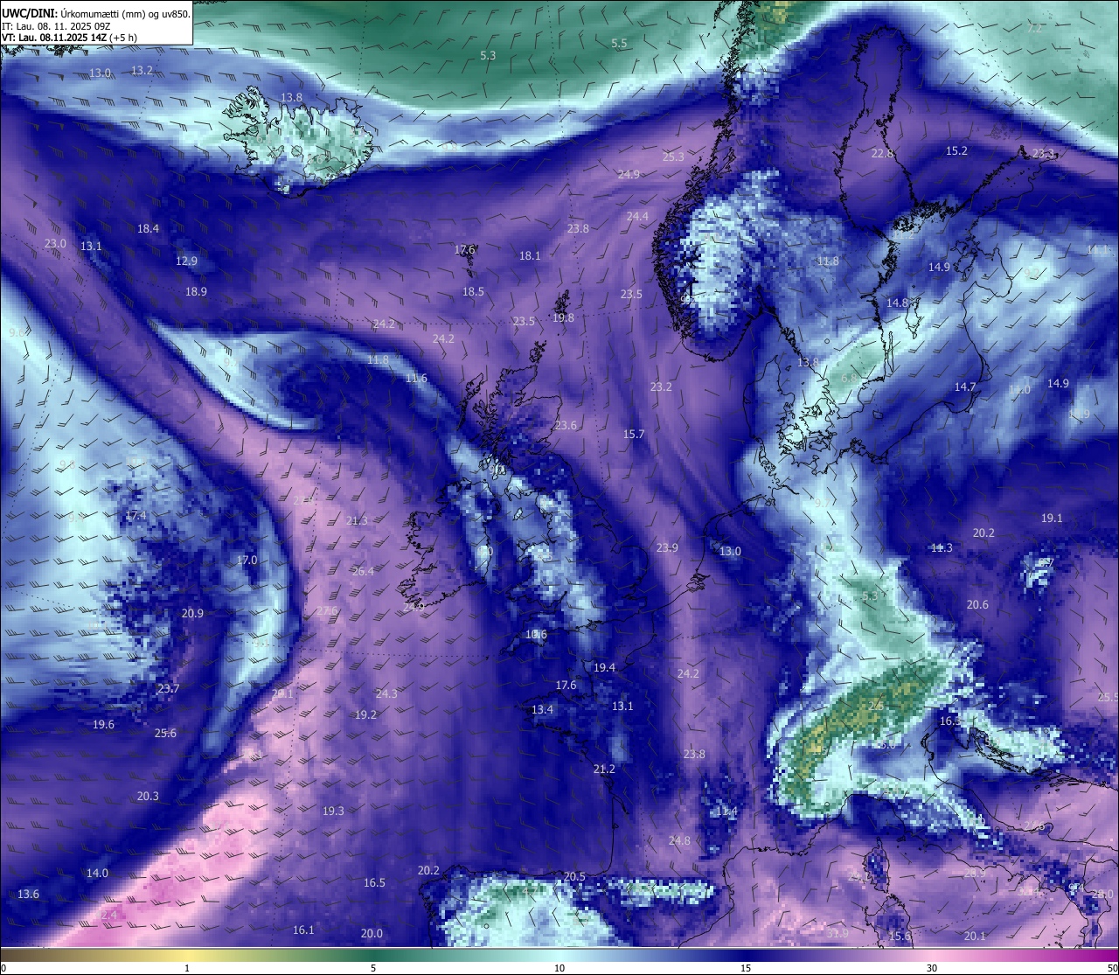
Task: Click the '13.6' value at the bottom left
Action: click(29, 895)
